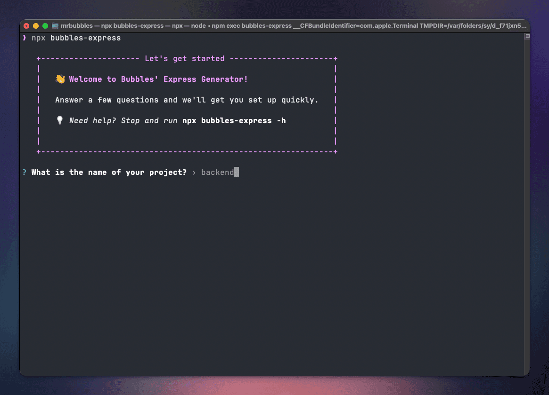Image resolution: width=549 pixels, height=395 pixels.
Task: Click the green full-screen traffic light button
Action: coord(45,26)
